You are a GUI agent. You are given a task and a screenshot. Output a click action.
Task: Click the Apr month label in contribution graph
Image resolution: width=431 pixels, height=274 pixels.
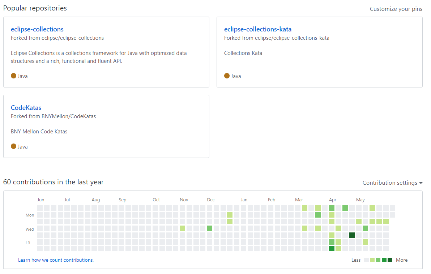(332, 200)
